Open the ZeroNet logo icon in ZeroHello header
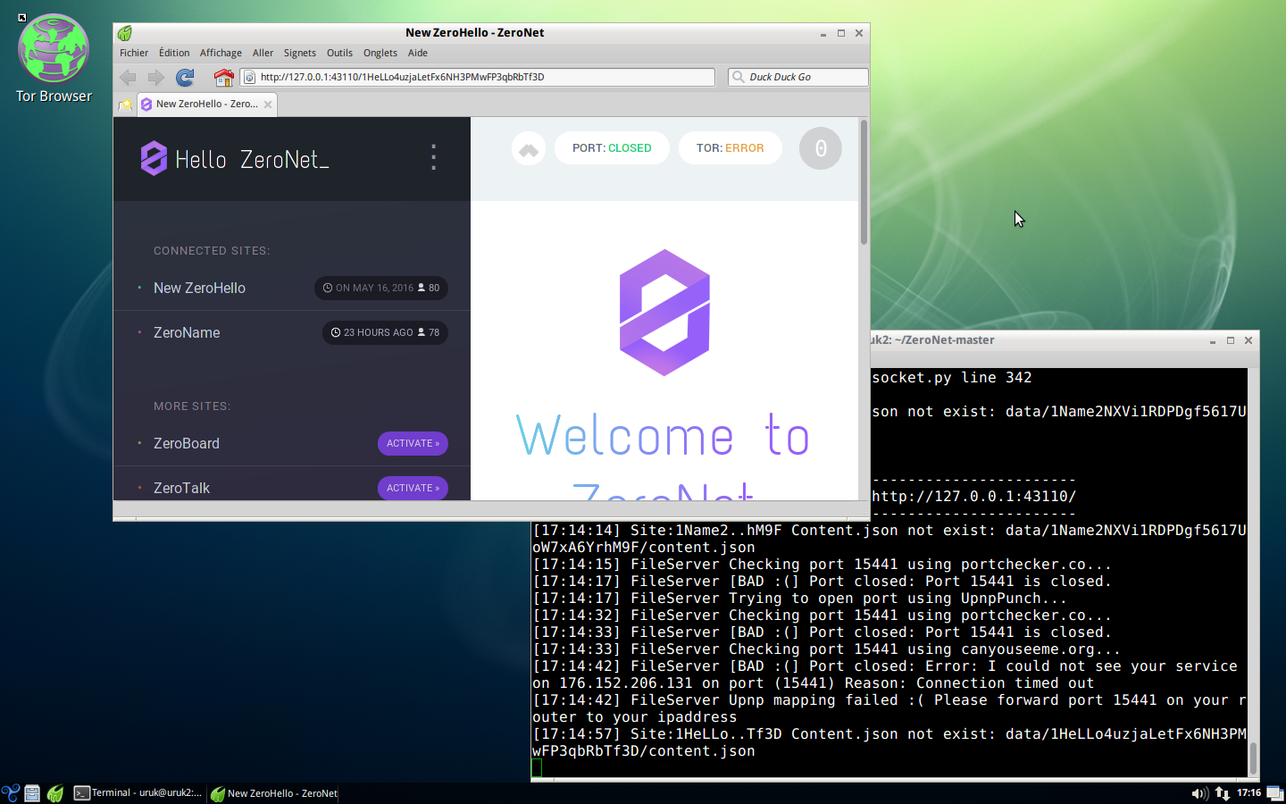This screenshot has width=1286, height=804. click(x=154, y=158)
